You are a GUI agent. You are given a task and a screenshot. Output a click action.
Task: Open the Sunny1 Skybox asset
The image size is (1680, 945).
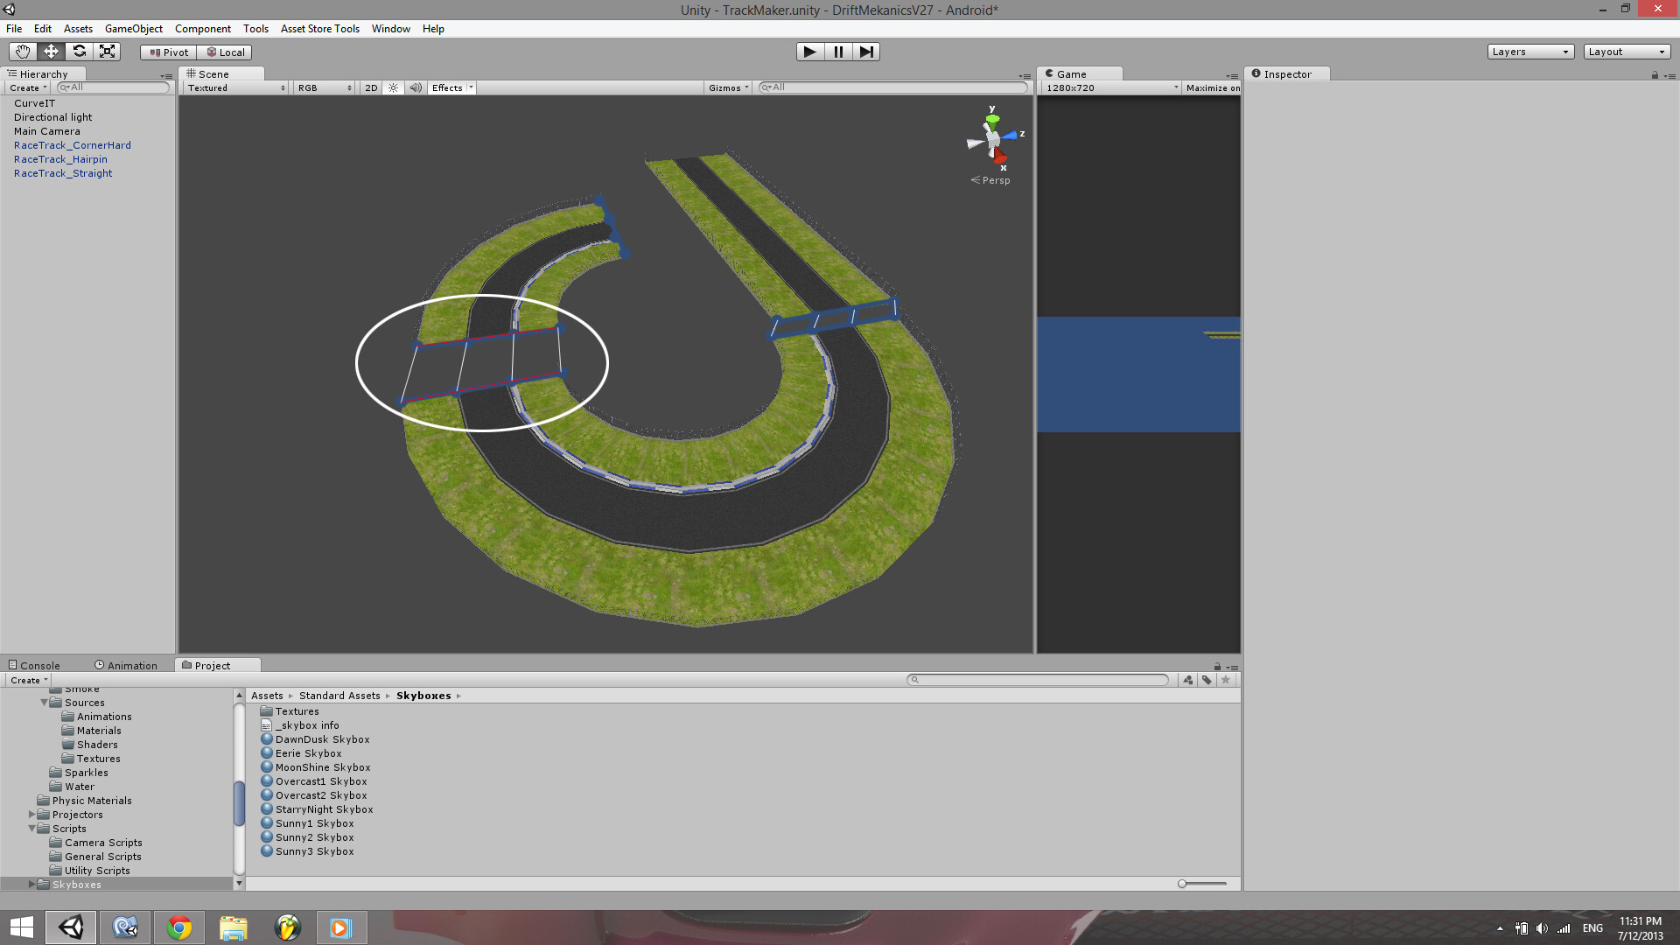tap(314, 822)
